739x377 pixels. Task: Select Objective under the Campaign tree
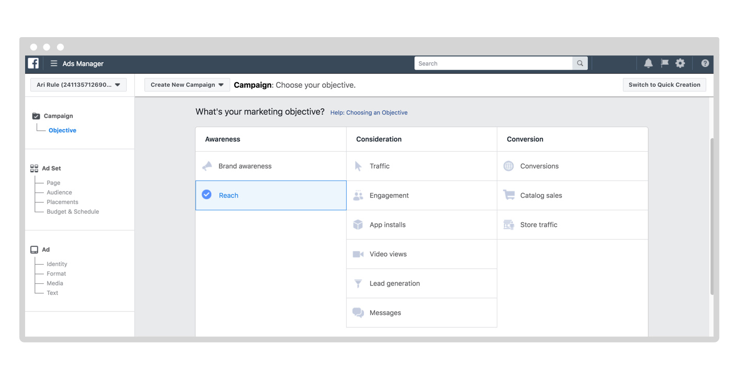tap(62, 130)
